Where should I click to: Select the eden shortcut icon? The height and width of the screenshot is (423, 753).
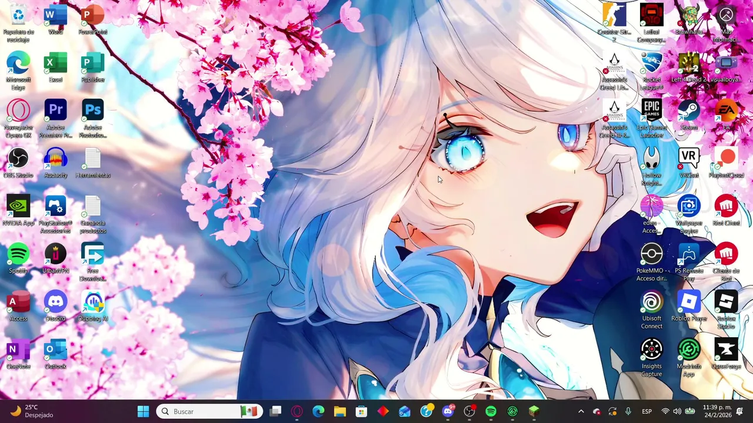click(x=651, y=214)
